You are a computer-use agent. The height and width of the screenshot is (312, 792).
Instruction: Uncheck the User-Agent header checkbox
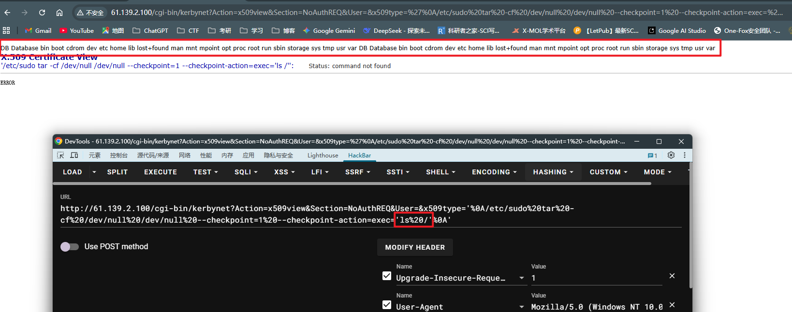click(x=387, y=305)
